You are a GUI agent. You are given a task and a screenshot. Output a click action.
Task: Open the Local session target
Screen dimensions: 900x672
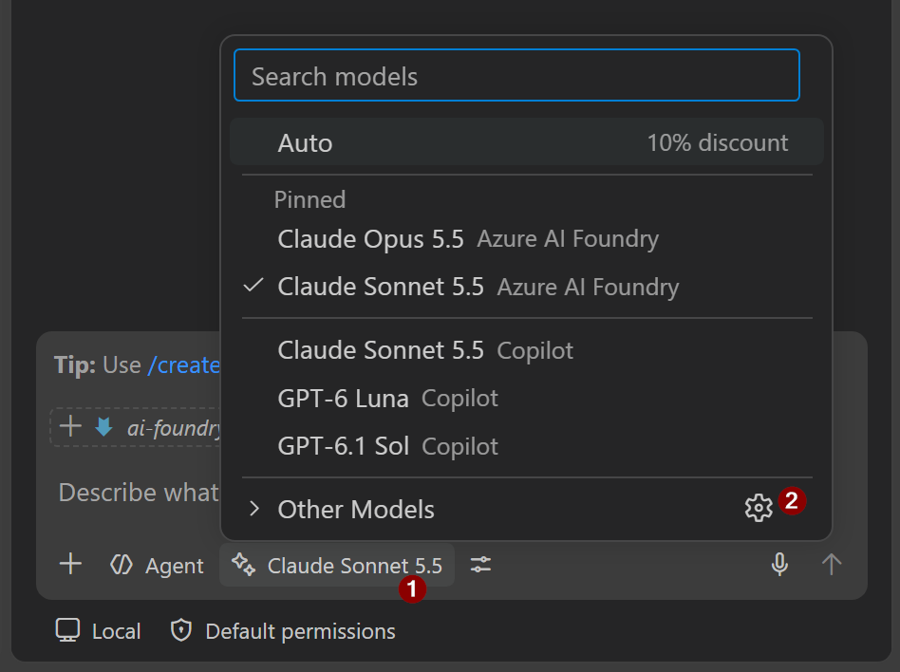pyautogui.click(x=98, y=630)
